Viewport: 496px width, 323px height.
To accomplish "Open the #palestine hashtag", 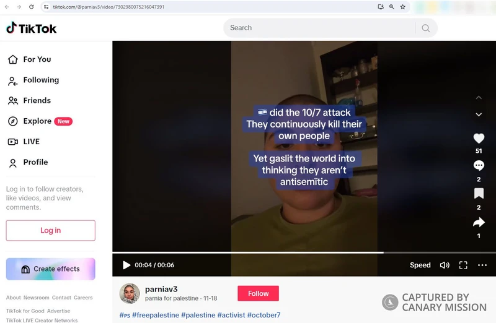I will [x=198, y=315].
